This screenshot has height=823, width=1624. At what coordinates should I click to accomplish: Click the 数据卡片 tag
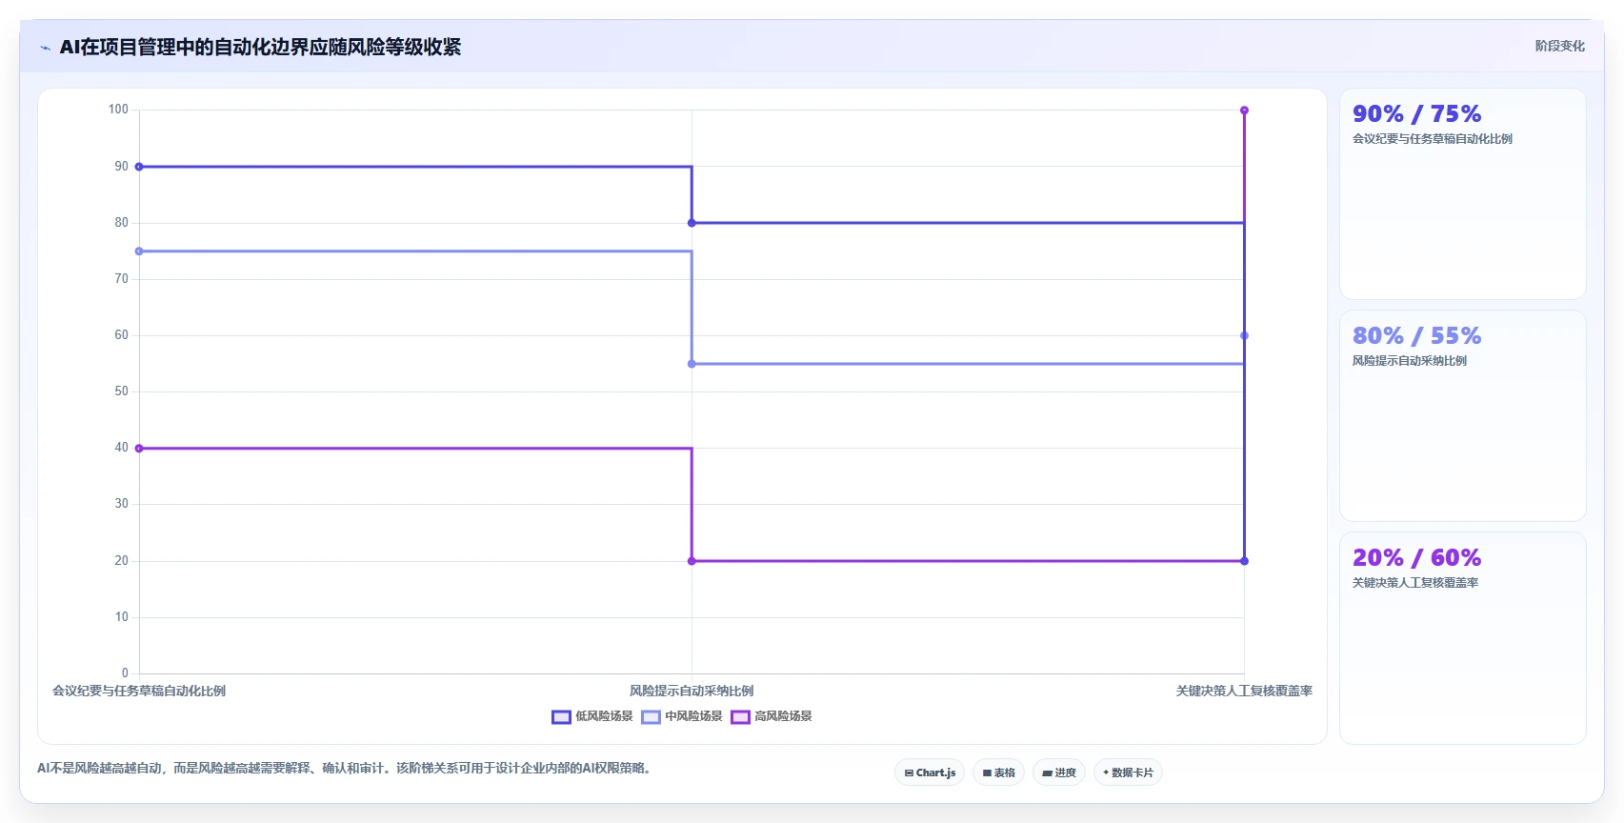pos(1128,773)
